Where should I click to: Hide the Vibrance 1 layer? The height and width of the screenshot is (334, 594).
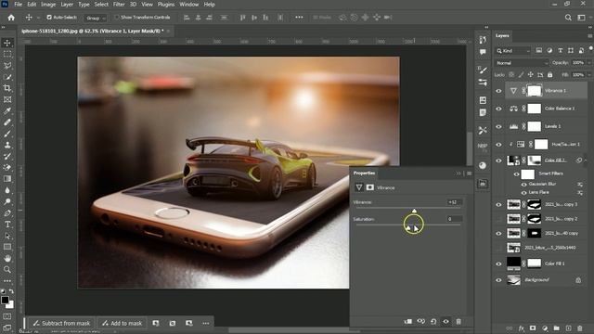coord(498,91)
